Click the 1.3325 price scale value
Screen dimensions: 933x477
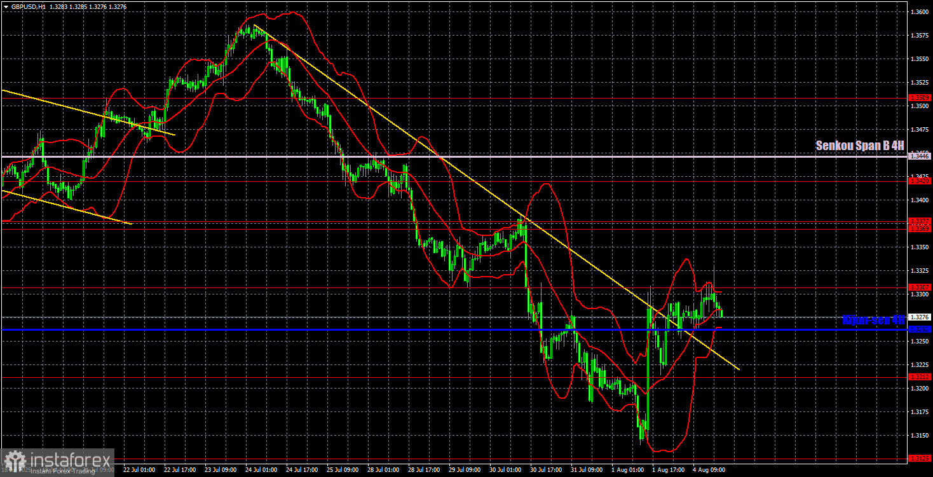point(920,271)
